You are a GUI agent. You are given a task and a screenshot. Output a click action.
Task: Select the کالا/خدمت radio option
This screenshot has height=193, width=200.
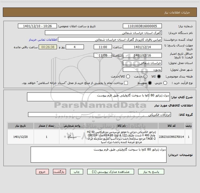click(x=128, y=76)
